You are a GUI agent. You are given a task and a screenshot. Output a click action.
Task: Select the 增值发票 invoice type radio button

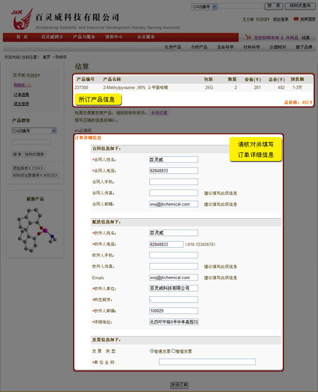pyautogui.click(x=174, y=351)
